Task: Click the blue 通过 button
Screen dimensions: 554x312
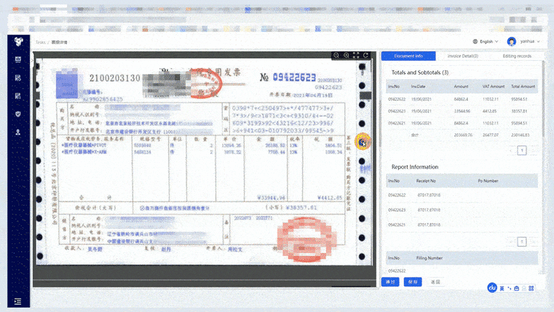Action: 390,282
